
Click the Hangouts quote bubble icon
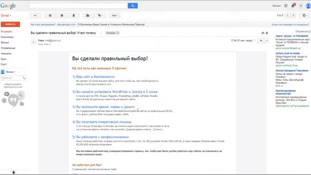[x=13, y=100]
